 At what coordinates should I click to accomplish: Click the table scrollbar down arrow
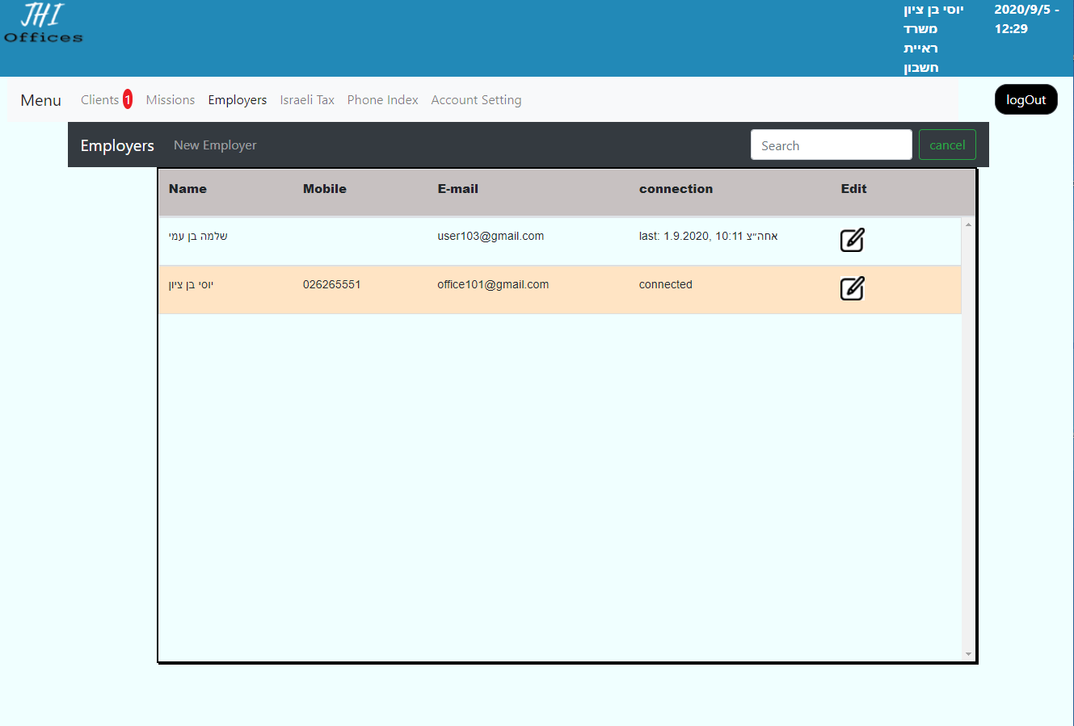[968, 654]
